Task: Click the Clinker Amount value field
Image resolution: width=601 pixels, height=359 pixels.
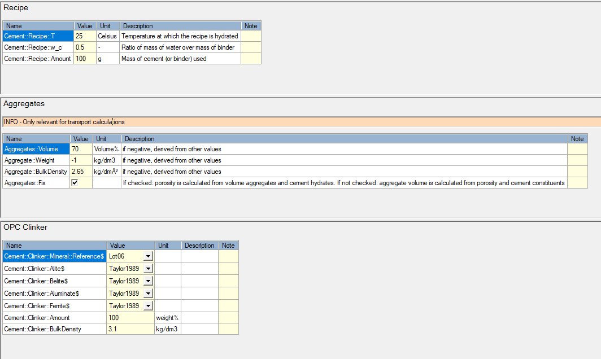Action: click(130, 318)
